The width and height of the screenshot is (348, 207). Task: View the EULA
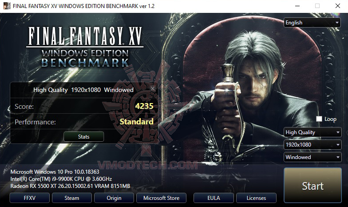click(x=214, y=198)
